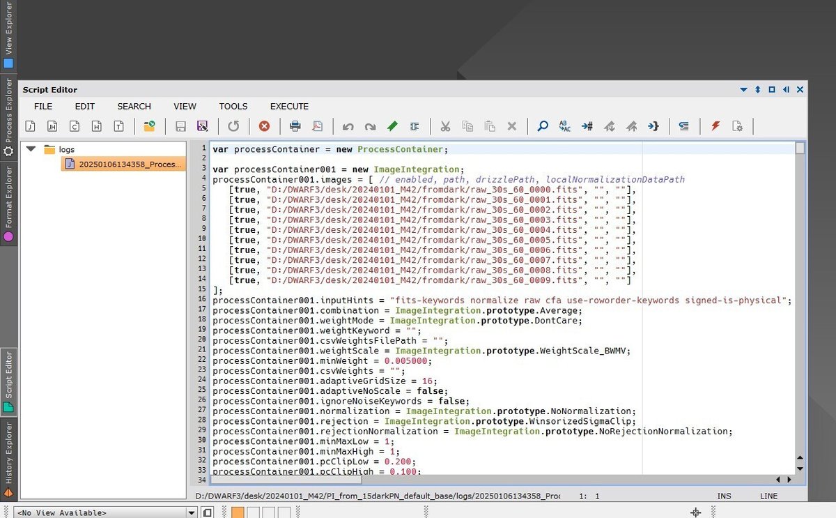Click the line containing processContainer001.inputHints
This screenshot has height=518, width=836.
[502, 300]
